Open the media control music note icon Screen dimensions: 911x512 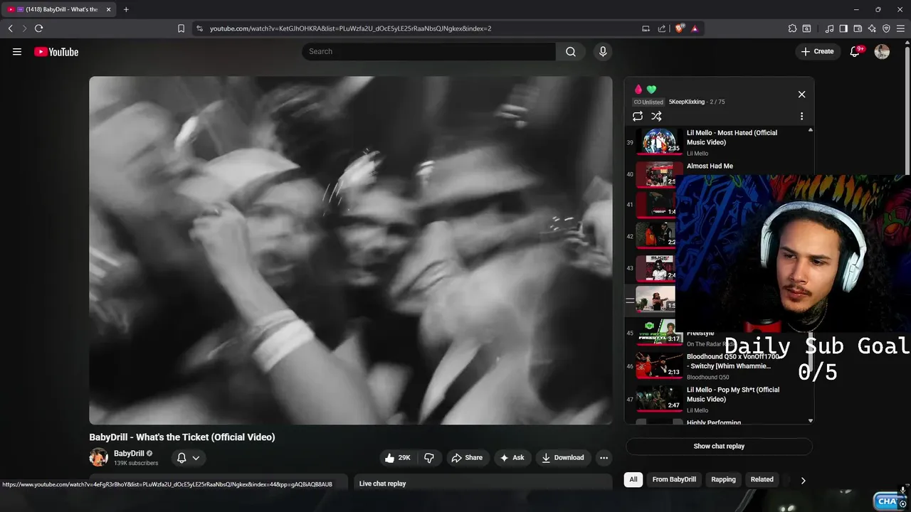point(829,28)
